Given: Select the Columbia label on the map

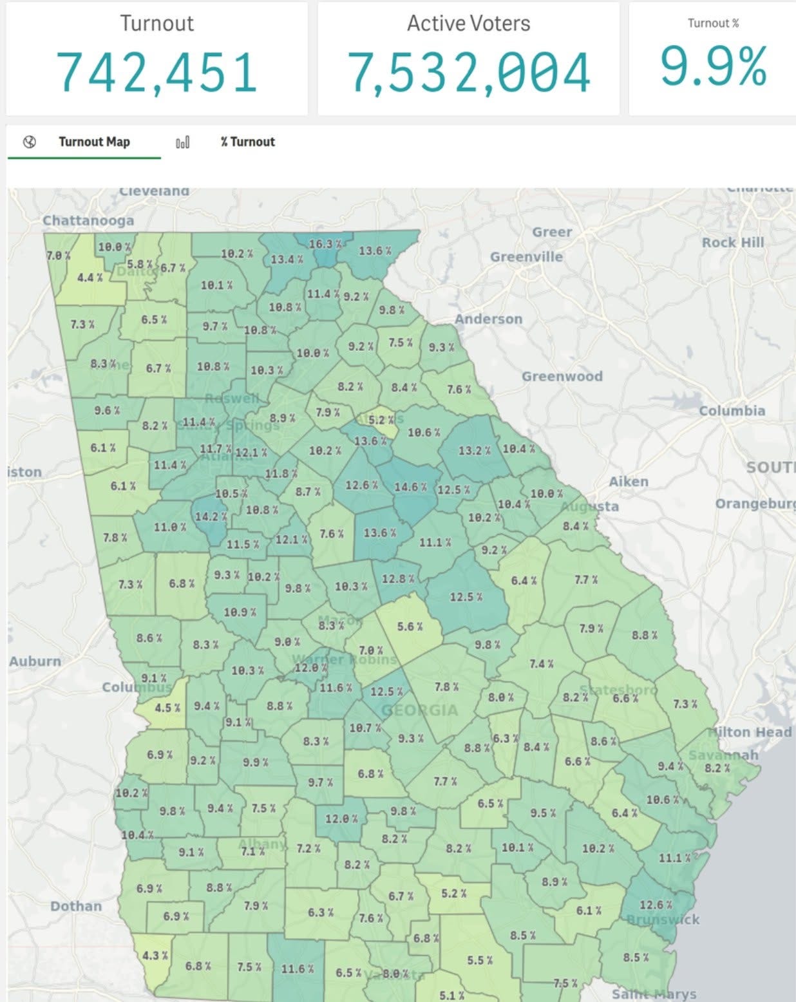Looking at the screenshot, I should (732, 410).
